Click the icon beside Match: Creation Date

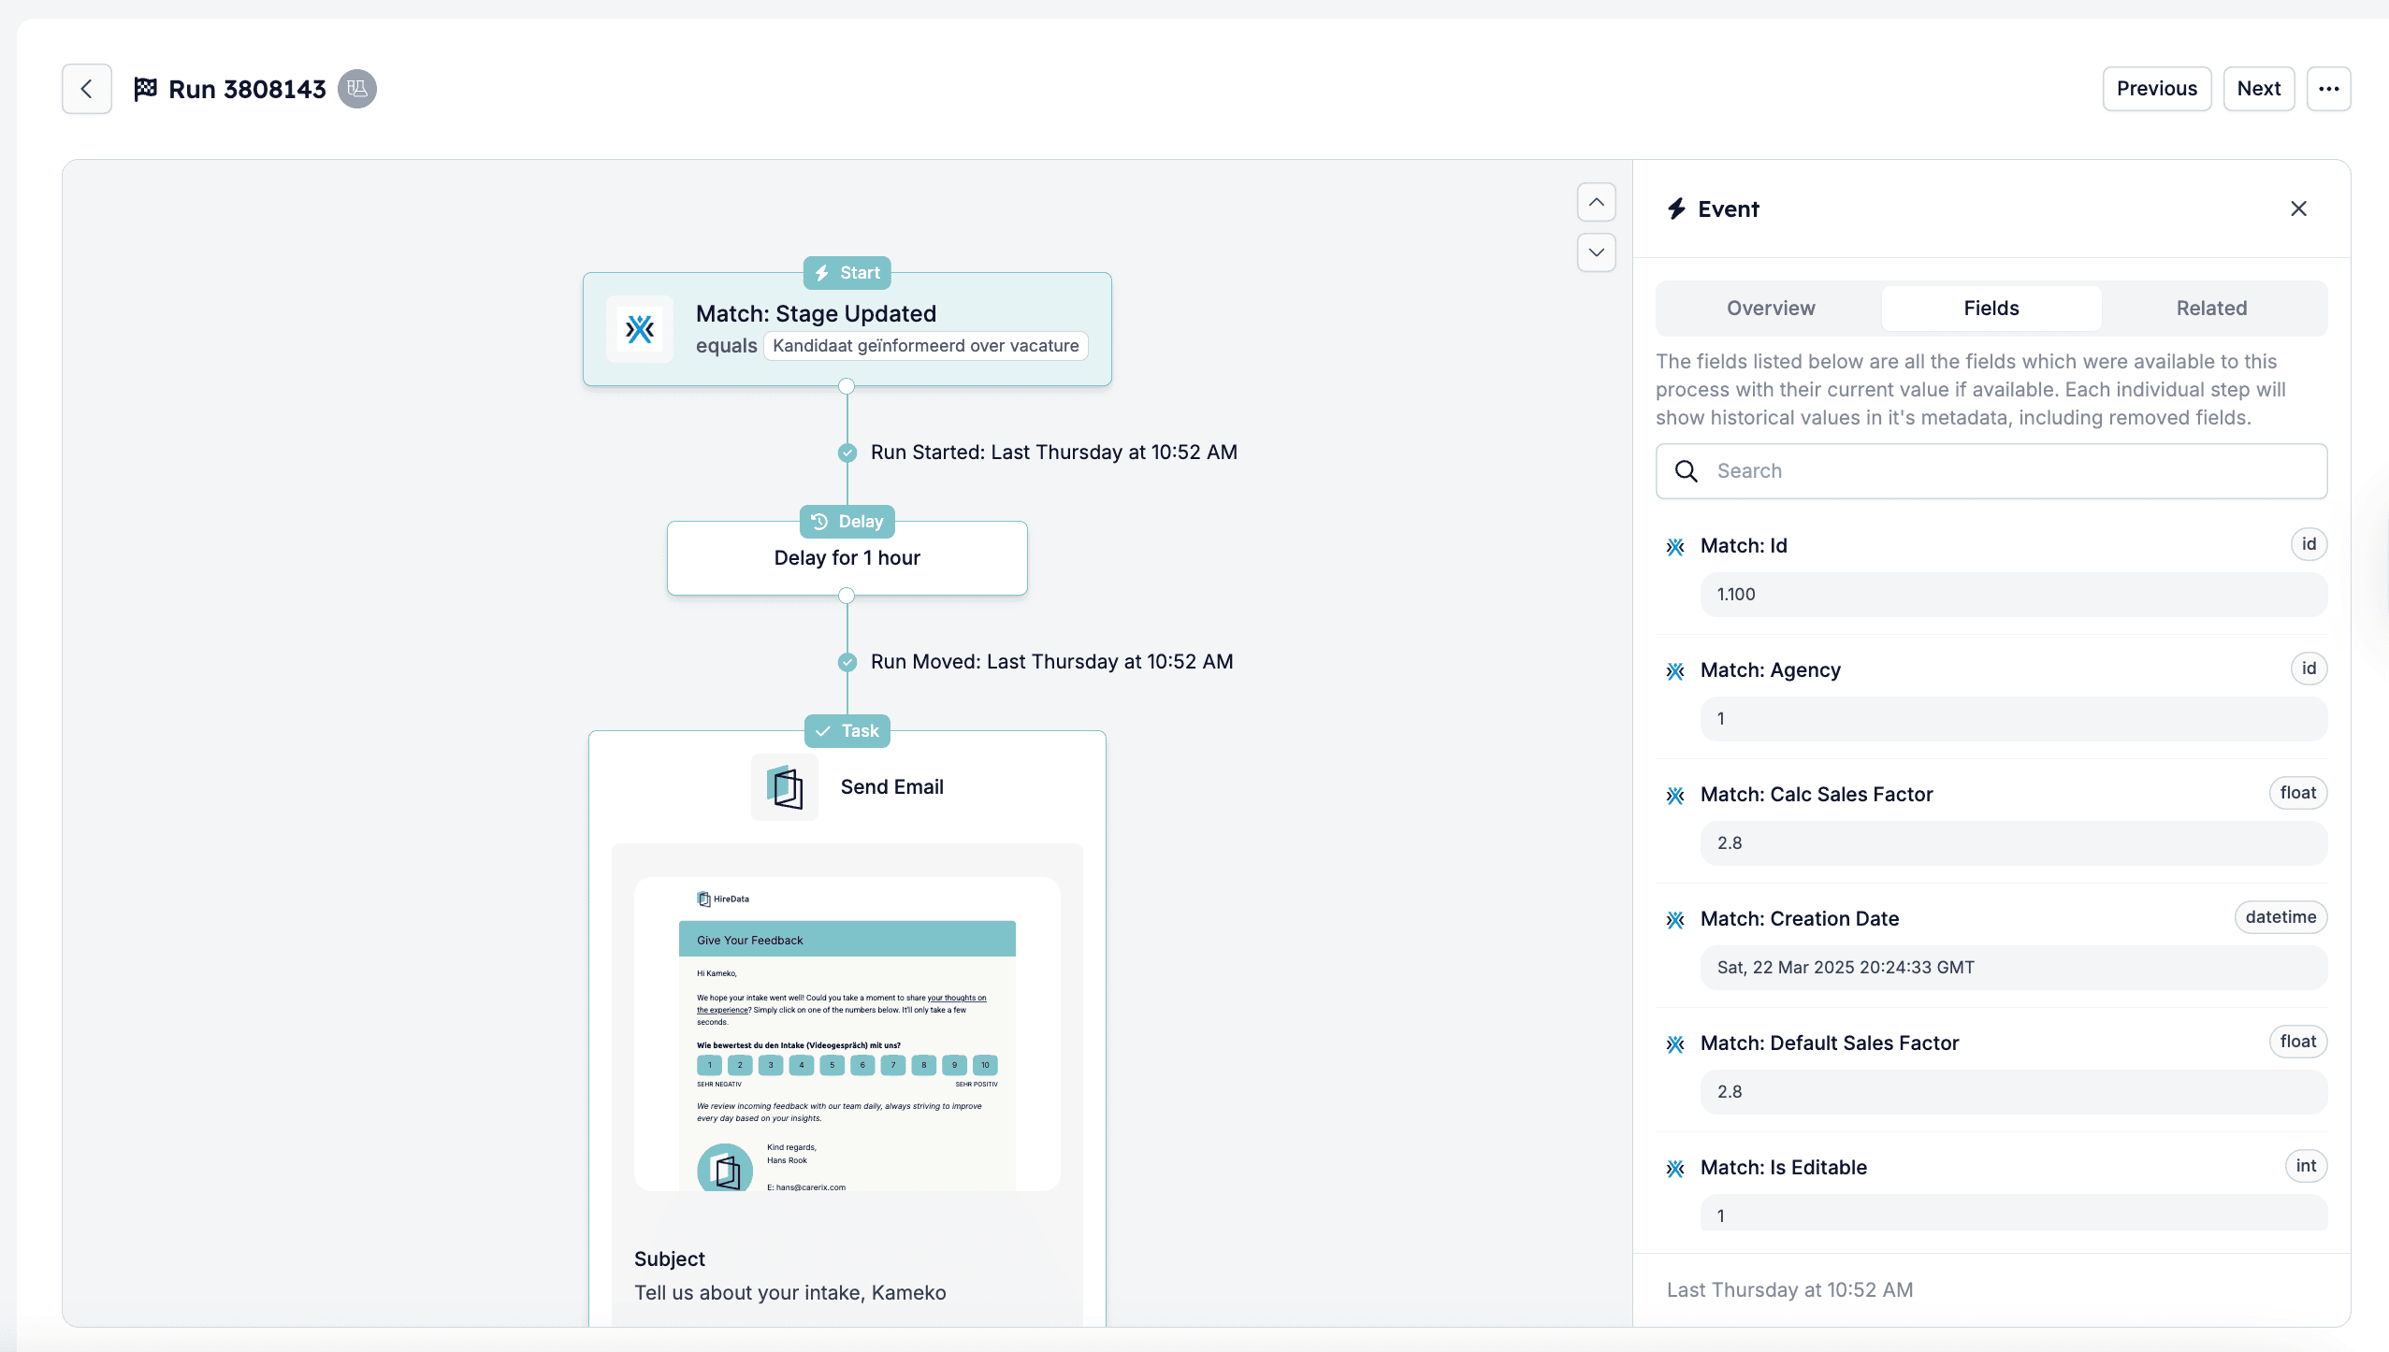1675,919
